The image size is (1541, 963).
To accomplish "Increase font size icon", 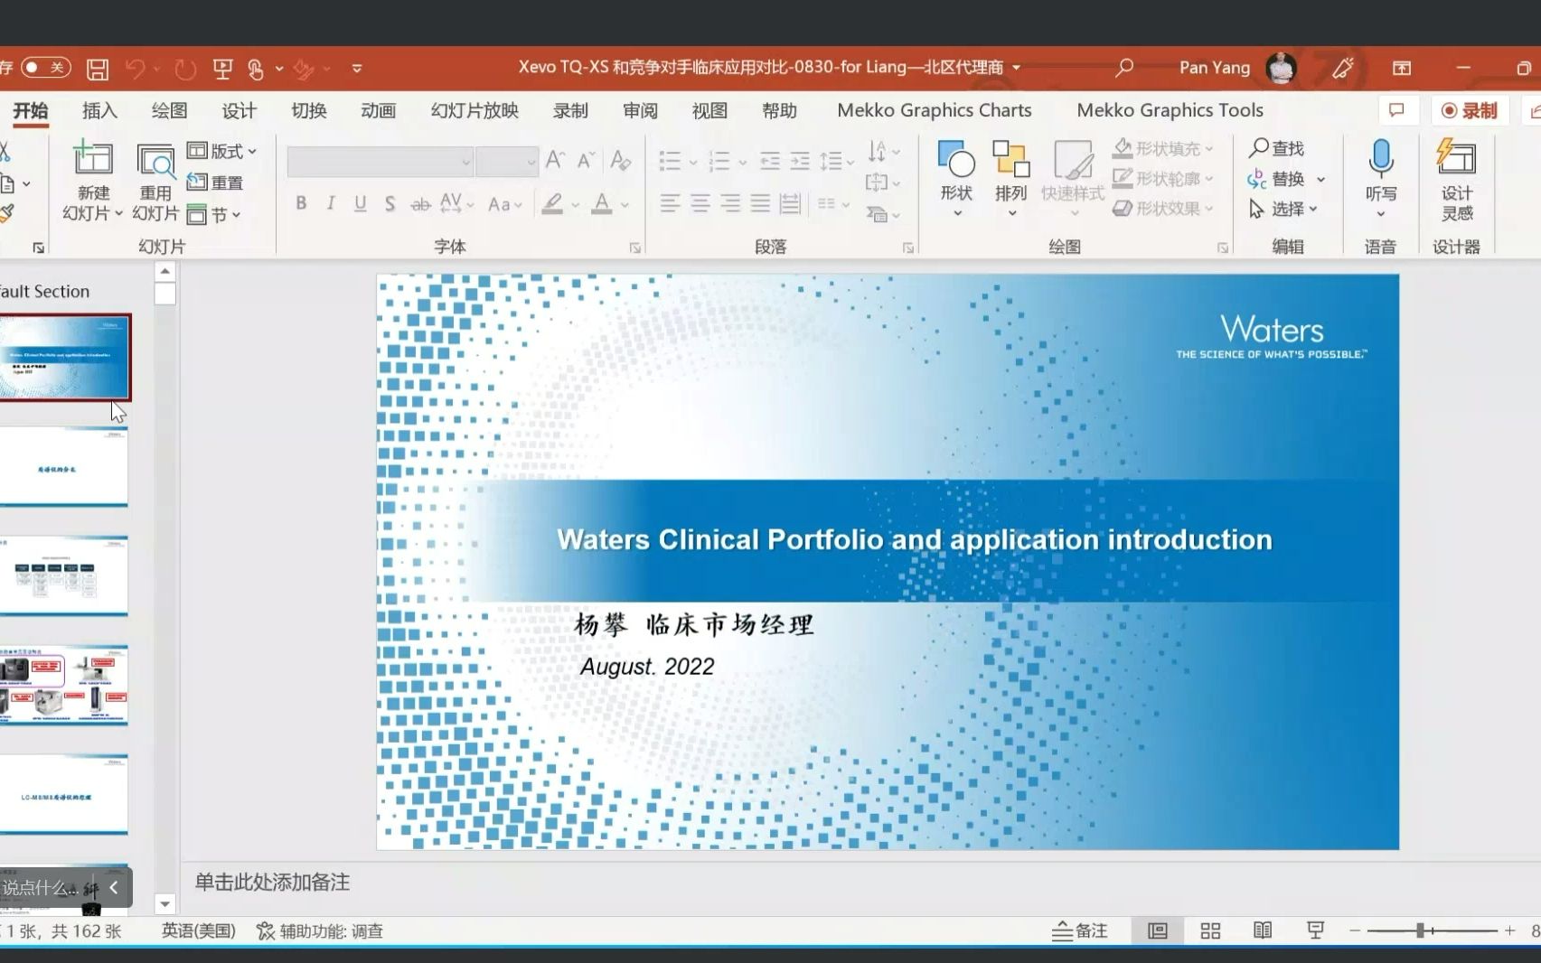I will 556,161.
